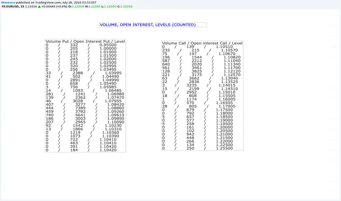
Task: Select the call row with level 1.10510
Action: (x=198, y=47)
